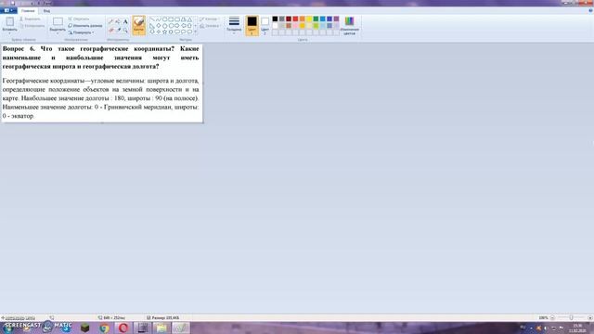This screenshot has height=334, width=594.
Task: Select the Magnifier tool
Action: [125, 30]
